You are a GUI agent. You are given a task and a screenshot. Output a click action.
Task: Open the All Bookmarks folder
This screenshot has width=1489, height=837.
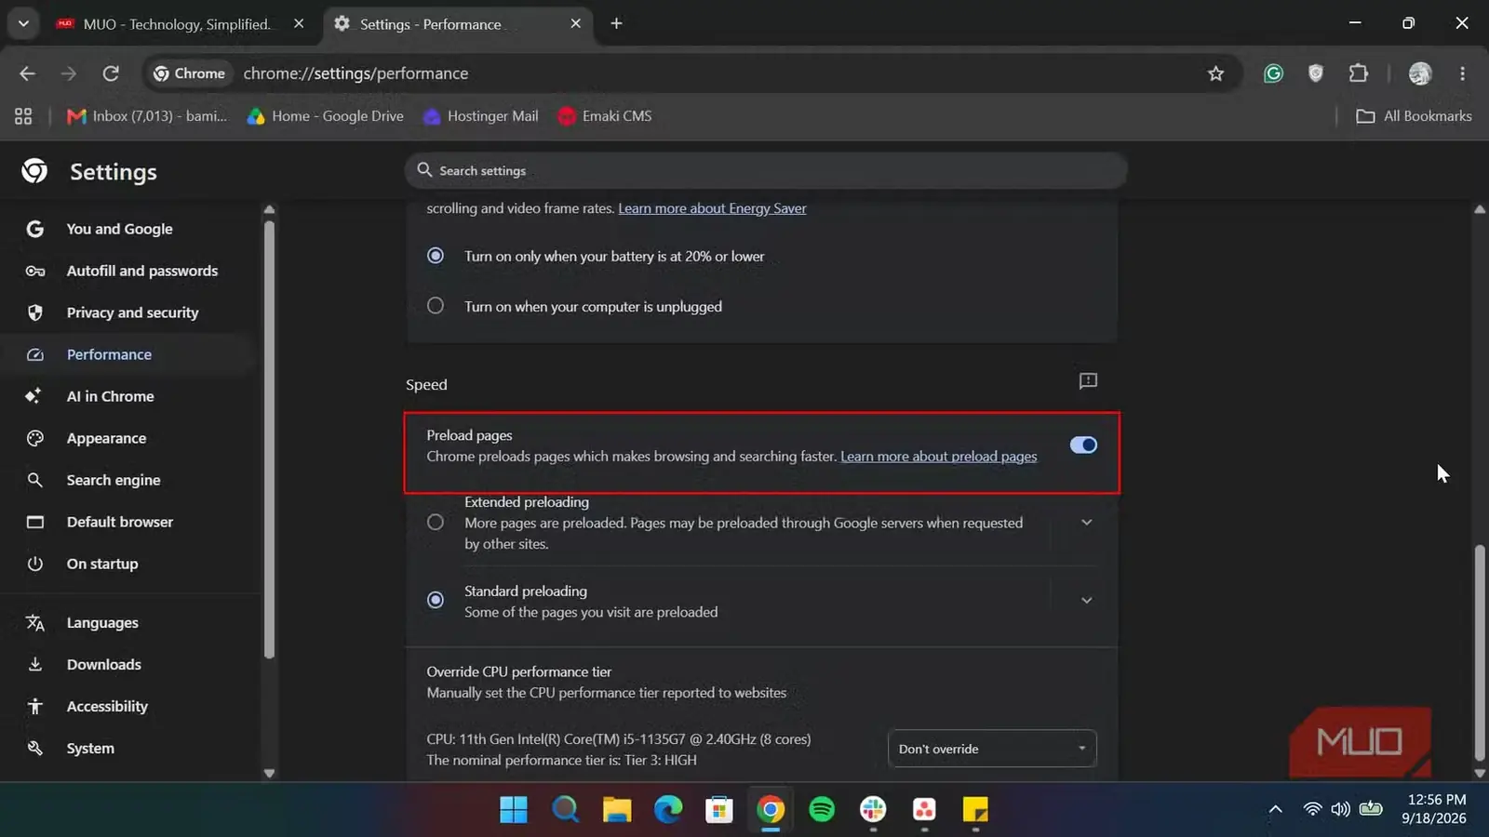coord(1414,116)
